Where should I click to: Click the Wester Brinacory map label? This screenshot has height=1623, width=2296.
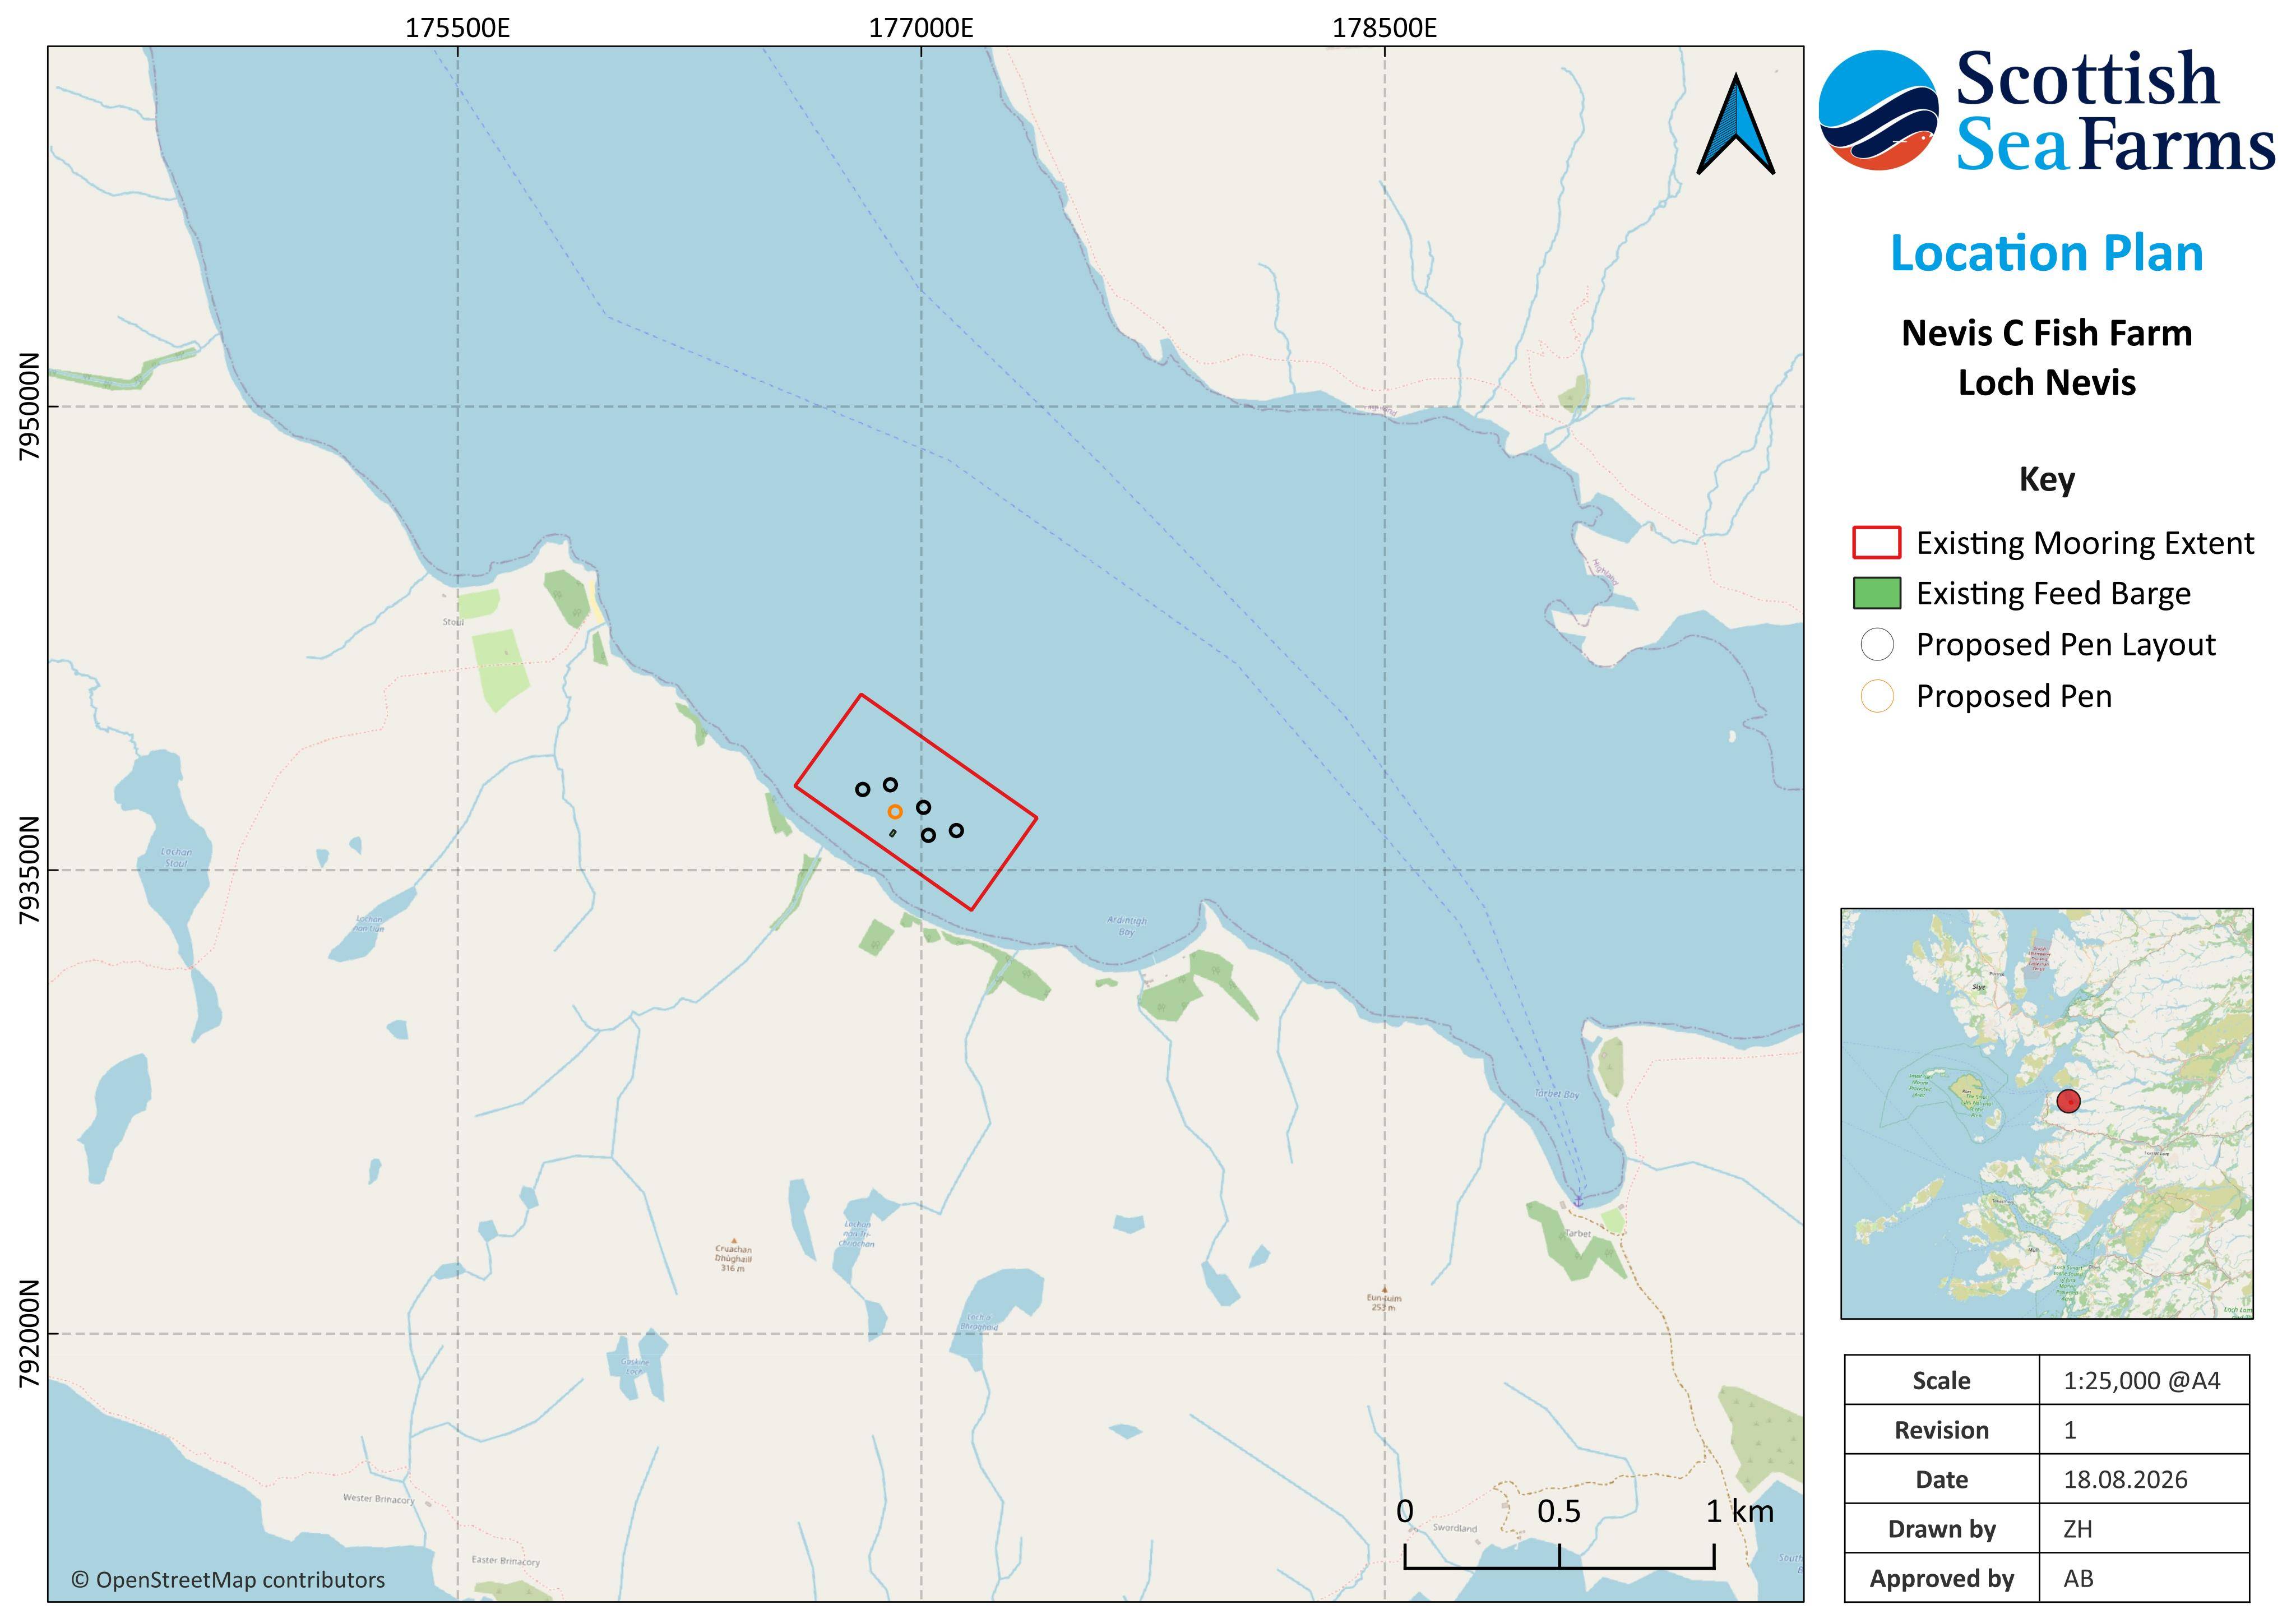tap(378, 1499)
